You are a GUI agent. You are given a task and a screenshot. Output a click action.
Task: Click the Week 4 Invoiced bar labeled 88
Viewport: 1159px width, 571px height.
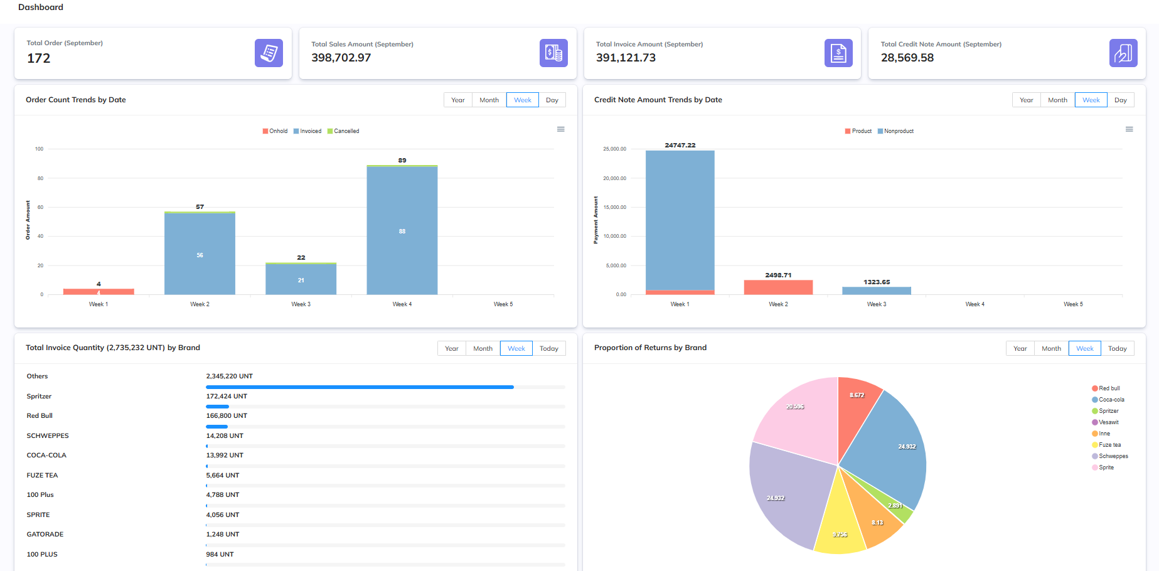402,231
